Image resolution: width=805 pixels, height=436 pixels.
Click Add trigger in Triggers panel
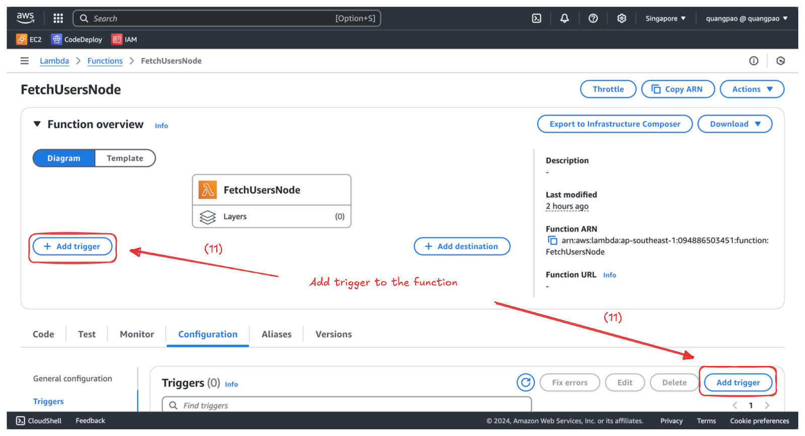(x=738, y=383)
